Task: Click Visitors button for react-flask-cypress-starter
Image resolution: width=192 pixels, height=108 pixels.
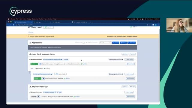Action: 125,54
